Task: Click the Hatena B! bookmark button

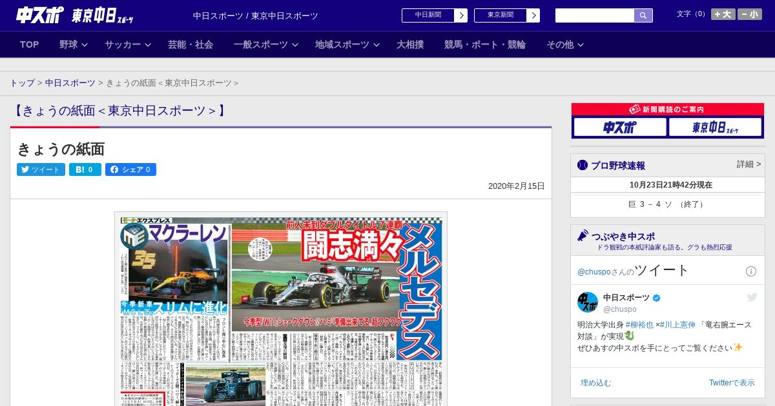Action: [x=85, y=169]
